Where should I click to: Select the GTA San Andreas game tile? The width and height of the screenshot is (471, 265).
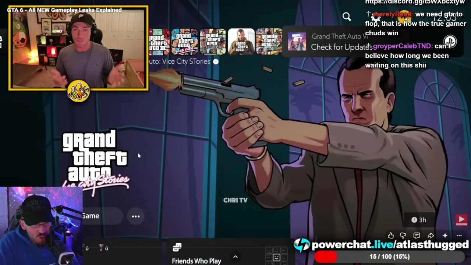tap(213, 42)
